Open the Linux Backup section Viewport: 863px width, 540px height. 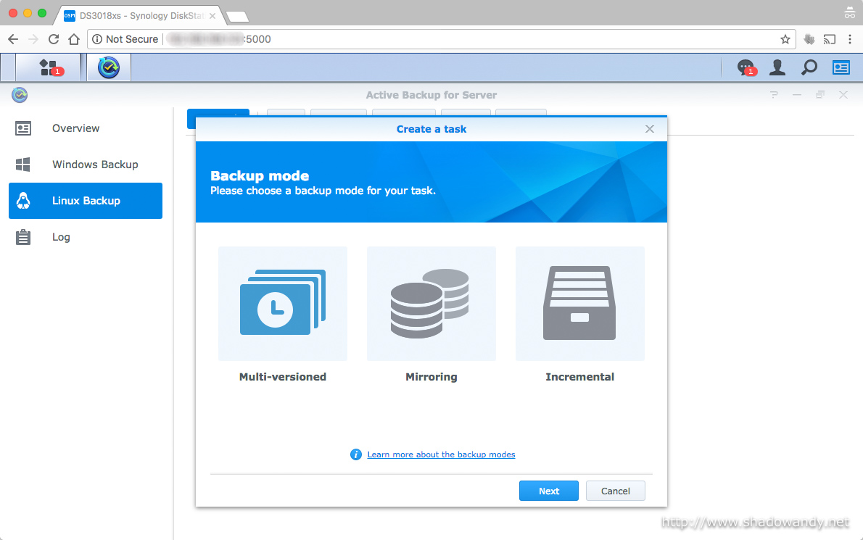click(x=86, y=201)
